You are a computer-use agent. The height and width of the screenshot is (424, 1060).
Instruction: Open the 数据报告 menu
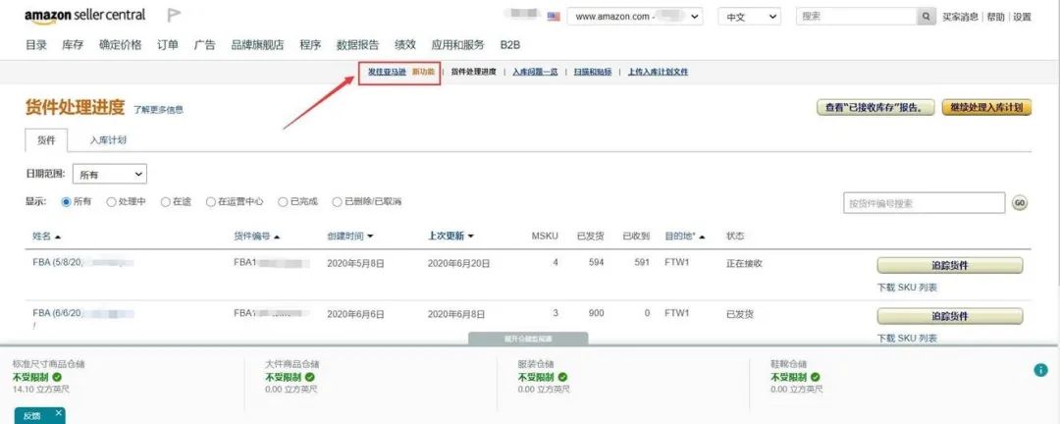(357, 45)
